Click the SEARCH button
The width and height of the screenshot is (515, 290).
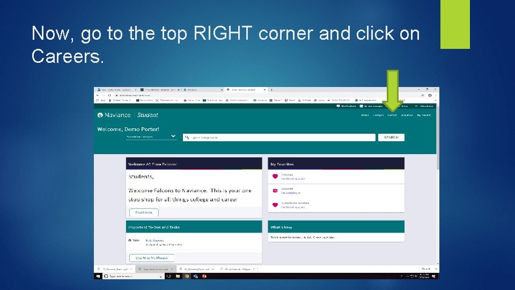(391, 137)
